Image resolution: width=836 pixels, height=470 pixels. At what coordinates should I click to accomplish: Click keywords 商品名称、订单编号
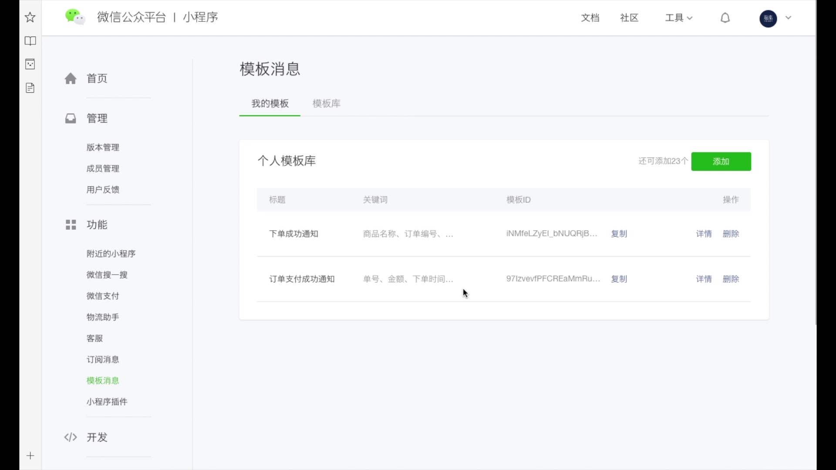[408, 234]
